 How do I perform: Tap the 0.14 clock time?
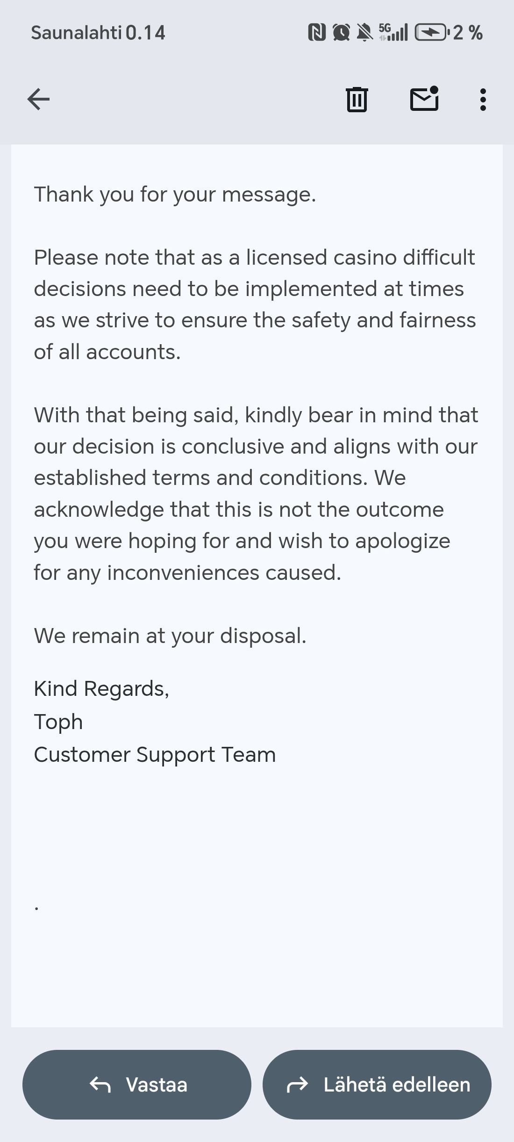pos(145,33)
